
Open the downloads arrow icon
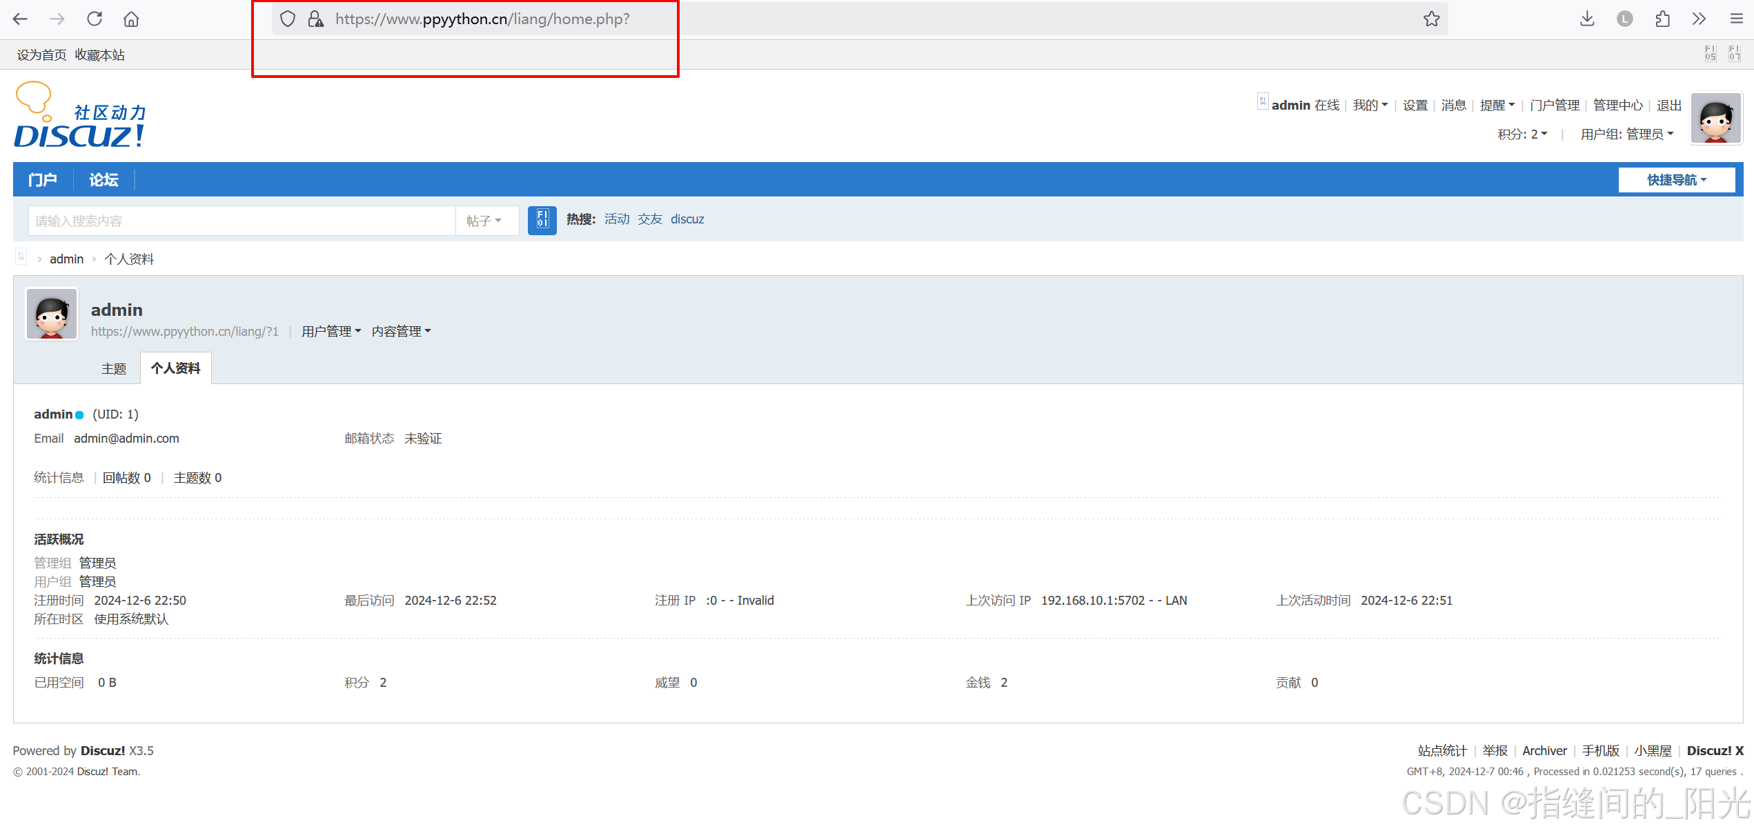tap(1587, 19)
